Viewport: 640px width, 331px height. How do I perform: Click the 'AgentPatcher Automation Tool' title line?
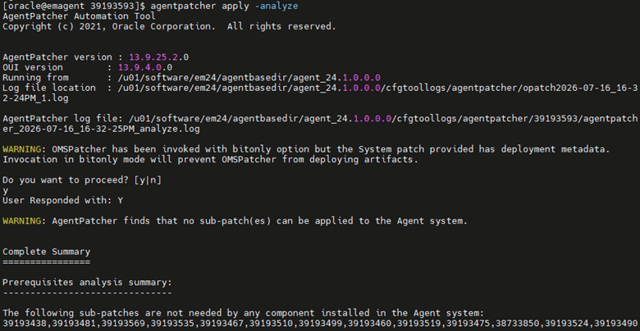(x=80, y=16)
